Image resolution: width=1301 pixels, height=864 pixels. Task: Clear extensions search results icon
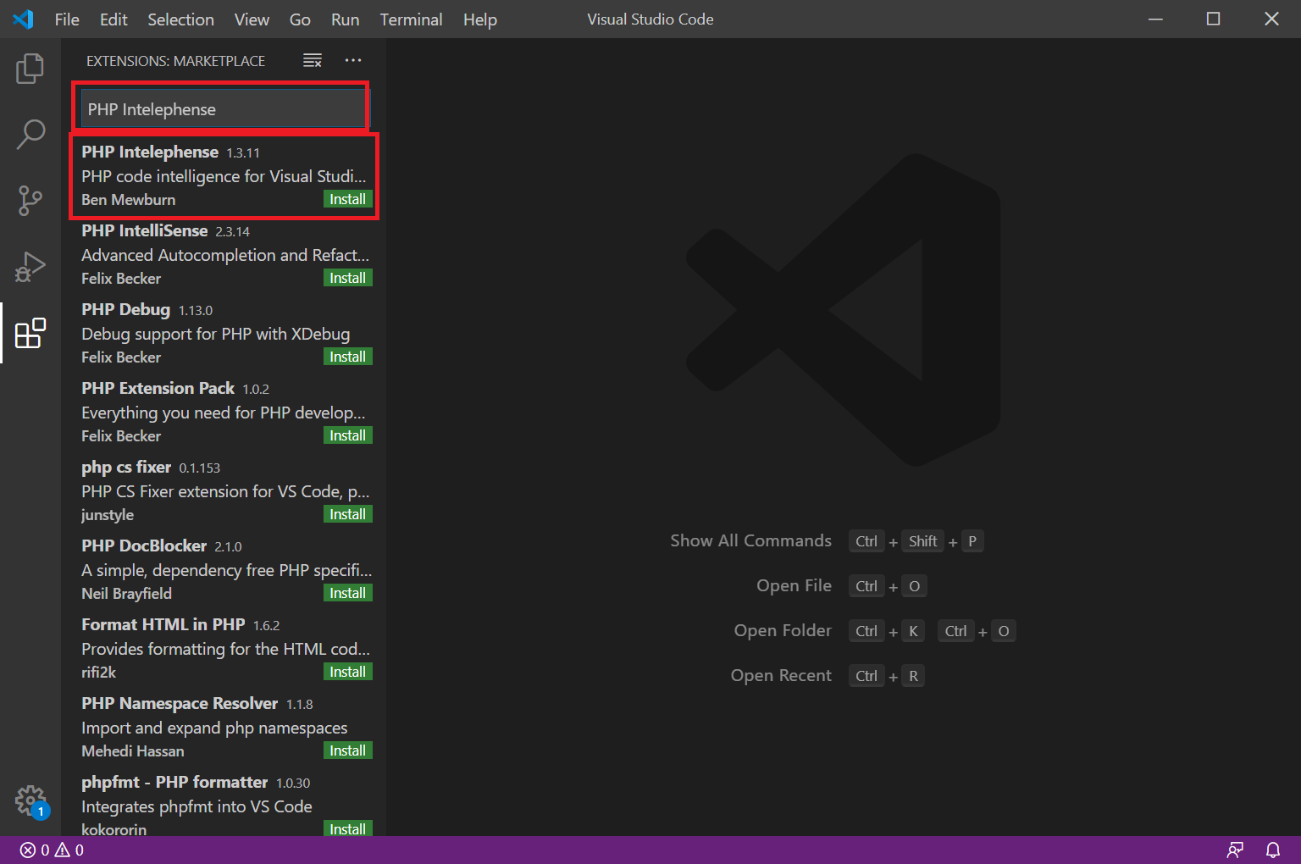[x=313, y=60]
